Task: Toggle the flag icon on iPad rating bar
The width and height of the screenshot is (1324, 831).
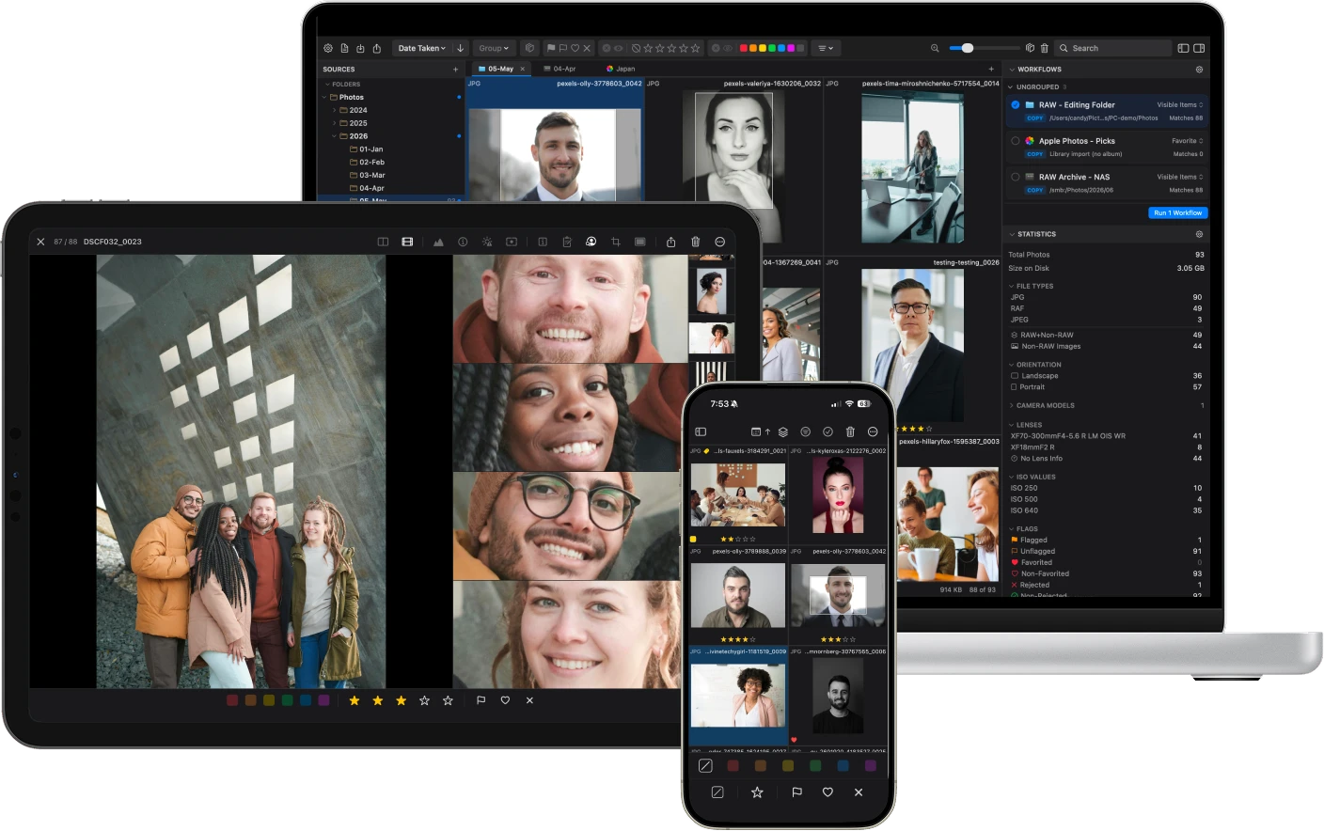Action: [481, 700]
